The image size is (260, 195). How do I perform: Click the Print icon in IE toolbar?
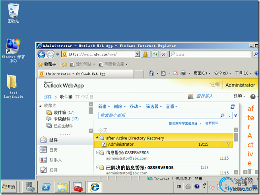click(183, 73)
